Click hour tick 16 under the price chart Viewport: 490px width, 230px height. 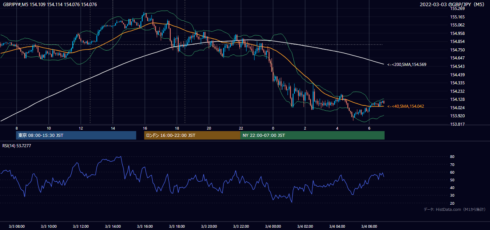(145, 128)
